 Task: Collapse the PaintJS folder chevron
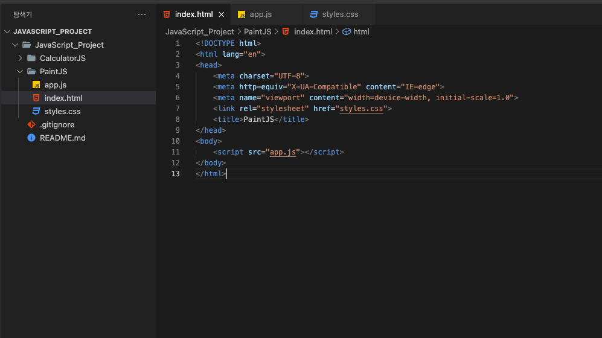[x=20, y=71]
